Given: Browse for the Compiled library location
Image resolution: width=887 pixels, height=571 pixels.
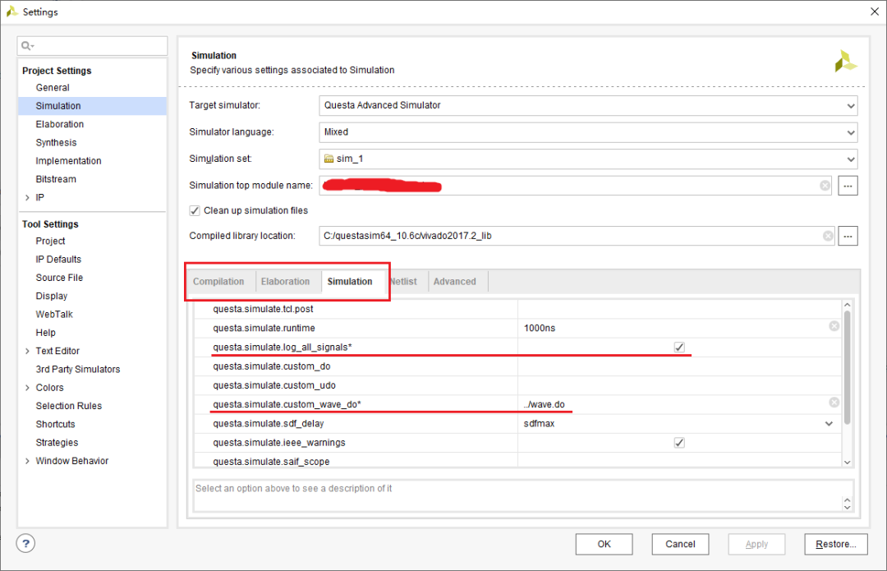Looking at the screenshot, I should point(848,236).
